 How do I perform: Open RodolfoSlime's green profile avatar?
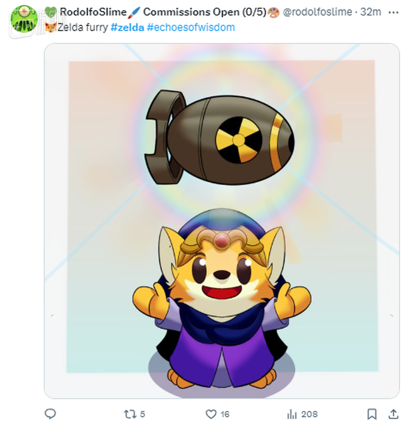(24, 19)
